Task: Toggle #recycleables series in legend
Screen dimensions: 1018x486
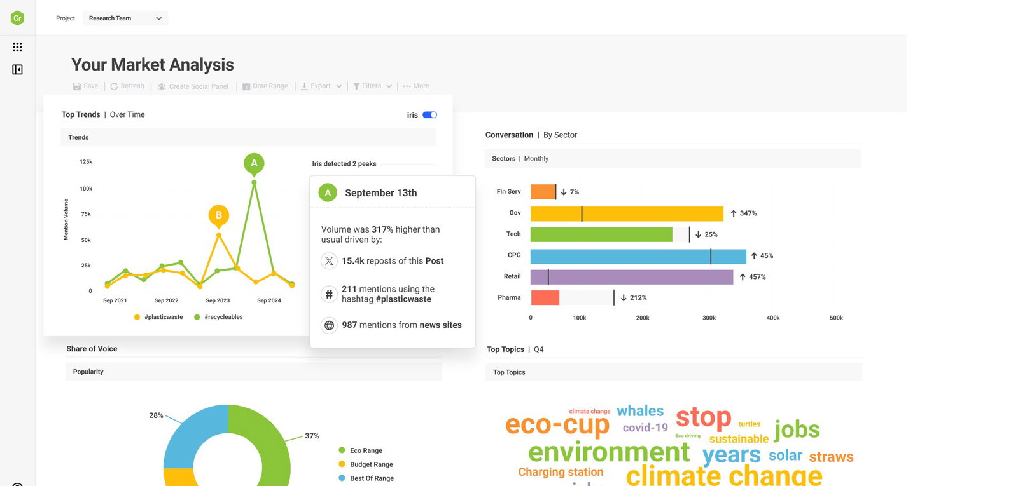Action: (x=218, y=317)
